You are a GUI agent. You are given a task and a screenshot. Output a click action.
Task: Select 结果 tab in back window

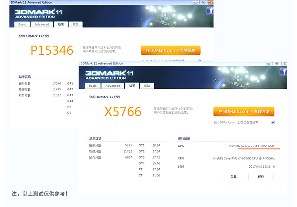(x=61, y=24)
